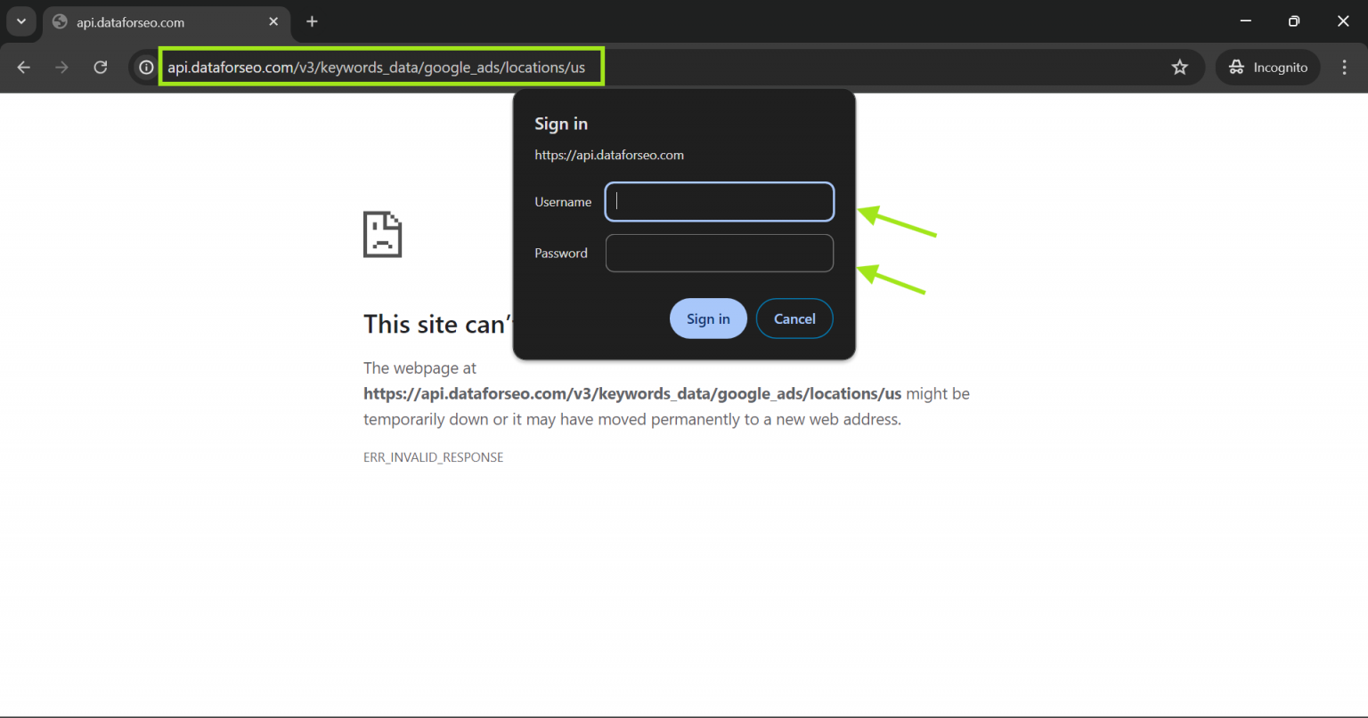Screen dimensions: 1368x718
Task: Close the api.dataforseo.com tab
Action: [x=273, y=21]
